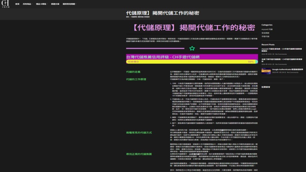Go to the 首頁 breadcrumb link under the title
306x172 pixels.
coord(127,17)
